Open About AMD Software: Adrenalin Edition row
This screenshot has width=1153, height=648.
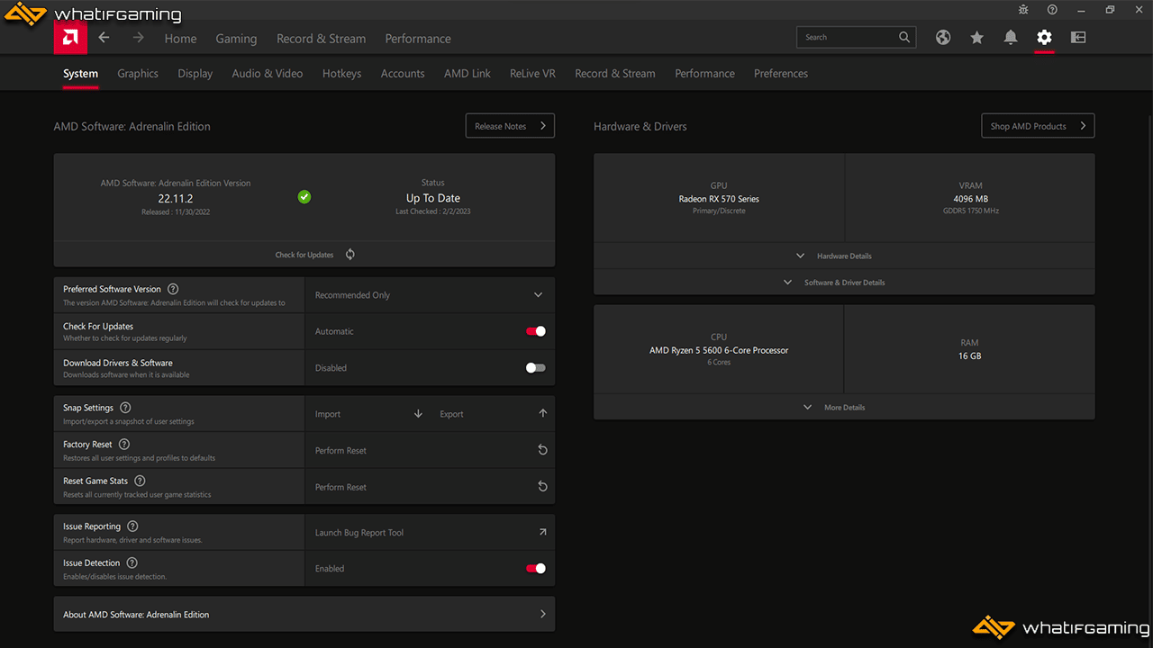point(304,614)
